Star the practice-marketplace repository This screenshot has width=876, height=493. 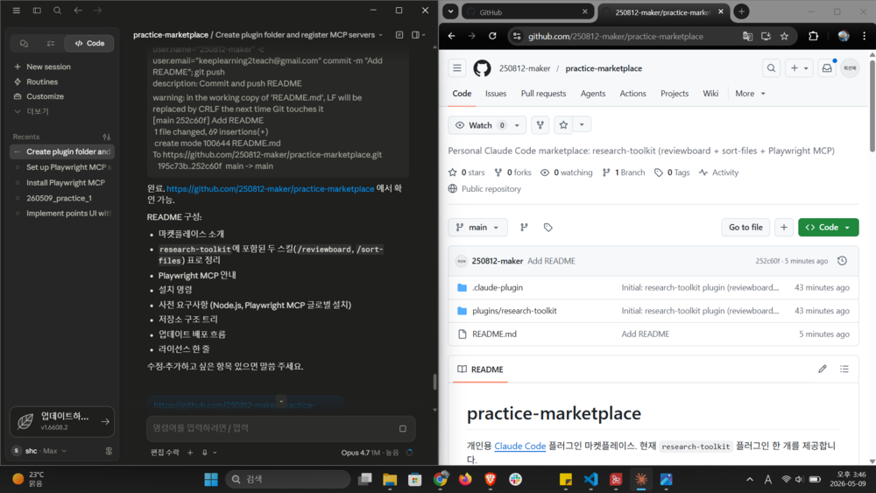click(563, 125)
